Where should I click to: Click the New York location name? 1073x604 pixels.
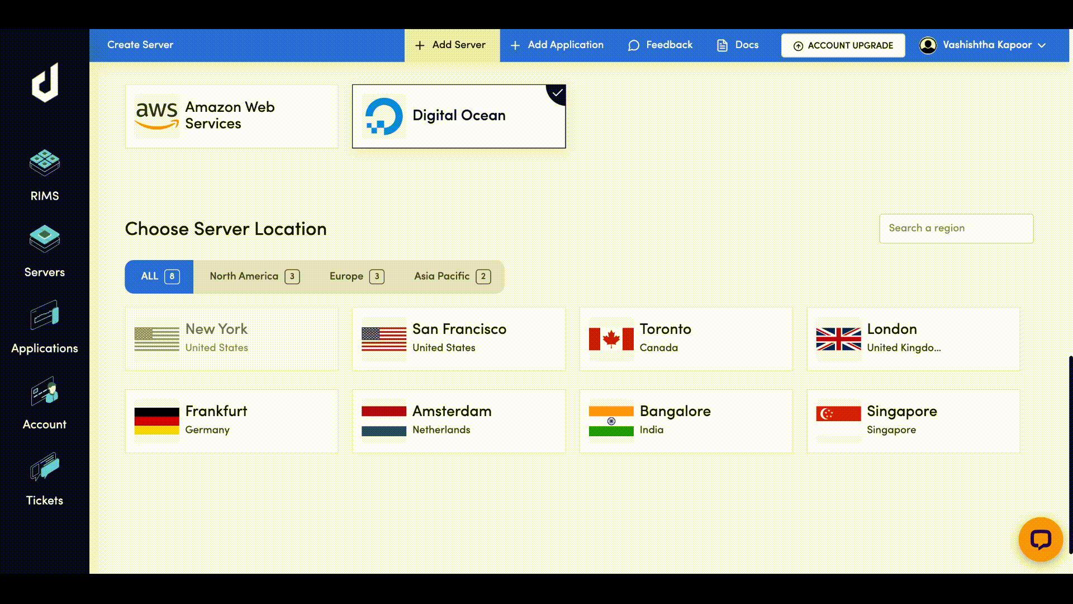[216, 329]
